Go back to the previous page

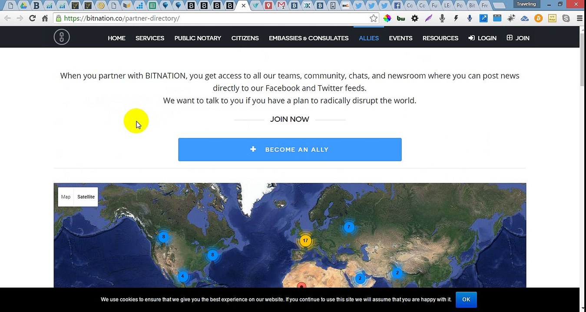[x=7, y=18]
